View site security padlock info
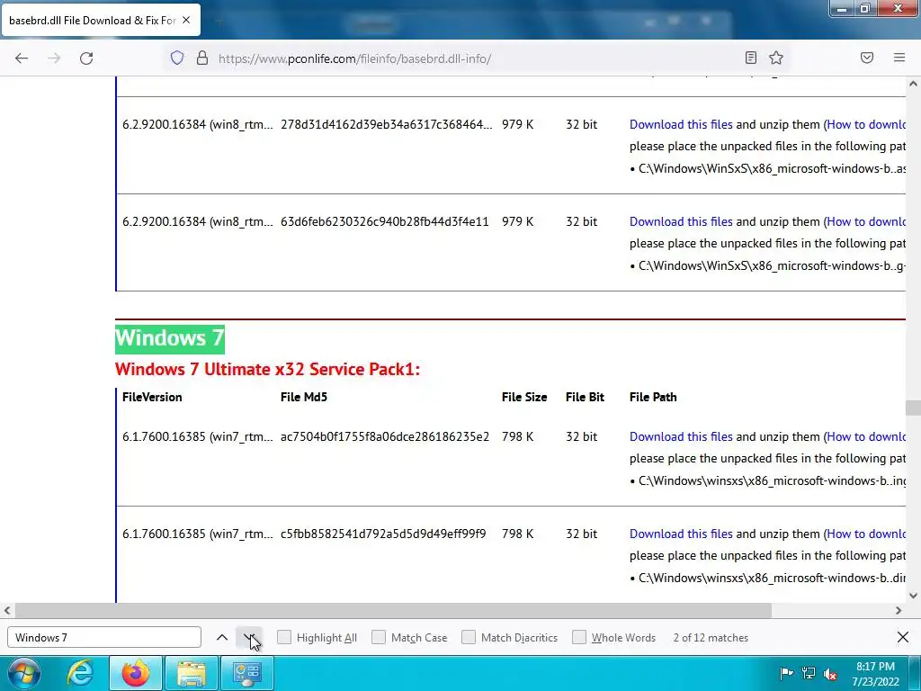 coord(202,58)
